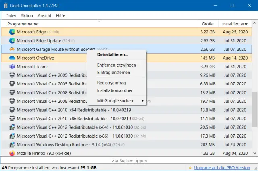Open the Datei menu

(x=10, y=15)
